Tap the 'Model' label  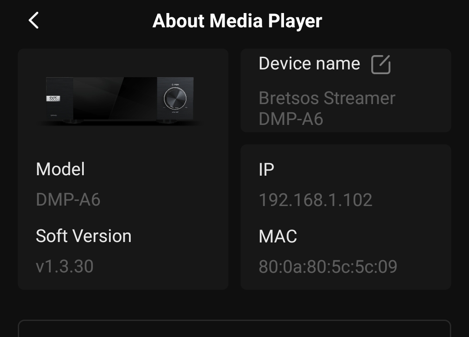coord(60,169)
